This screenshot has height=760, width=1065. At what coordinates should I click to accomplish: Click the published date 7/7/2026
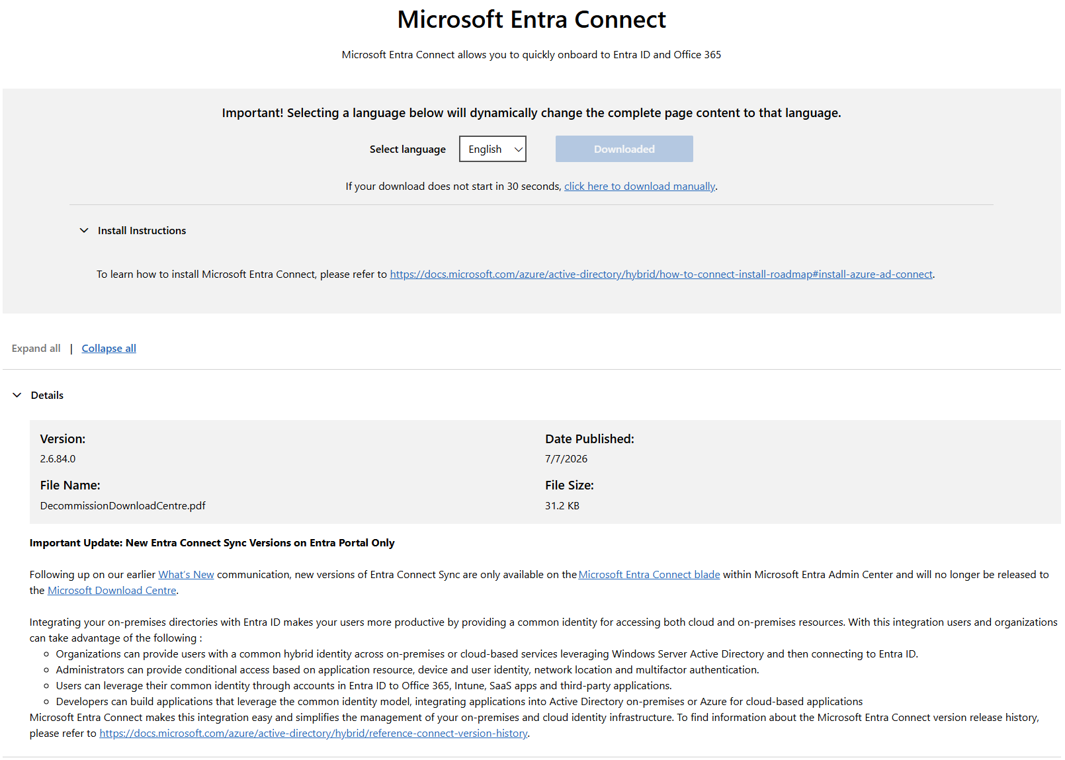coord(566,459)
